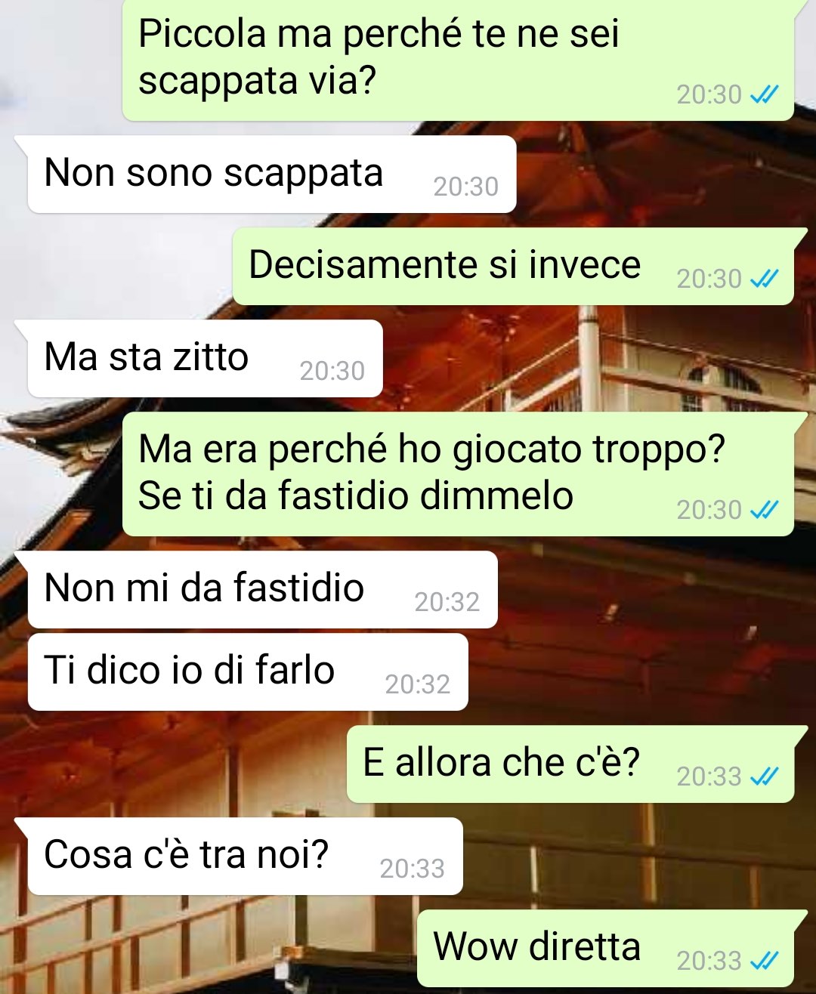Screen dimensions: 816x994
Task: Select the 'E allora che c'è?' message
Action: tap(570, 764)
